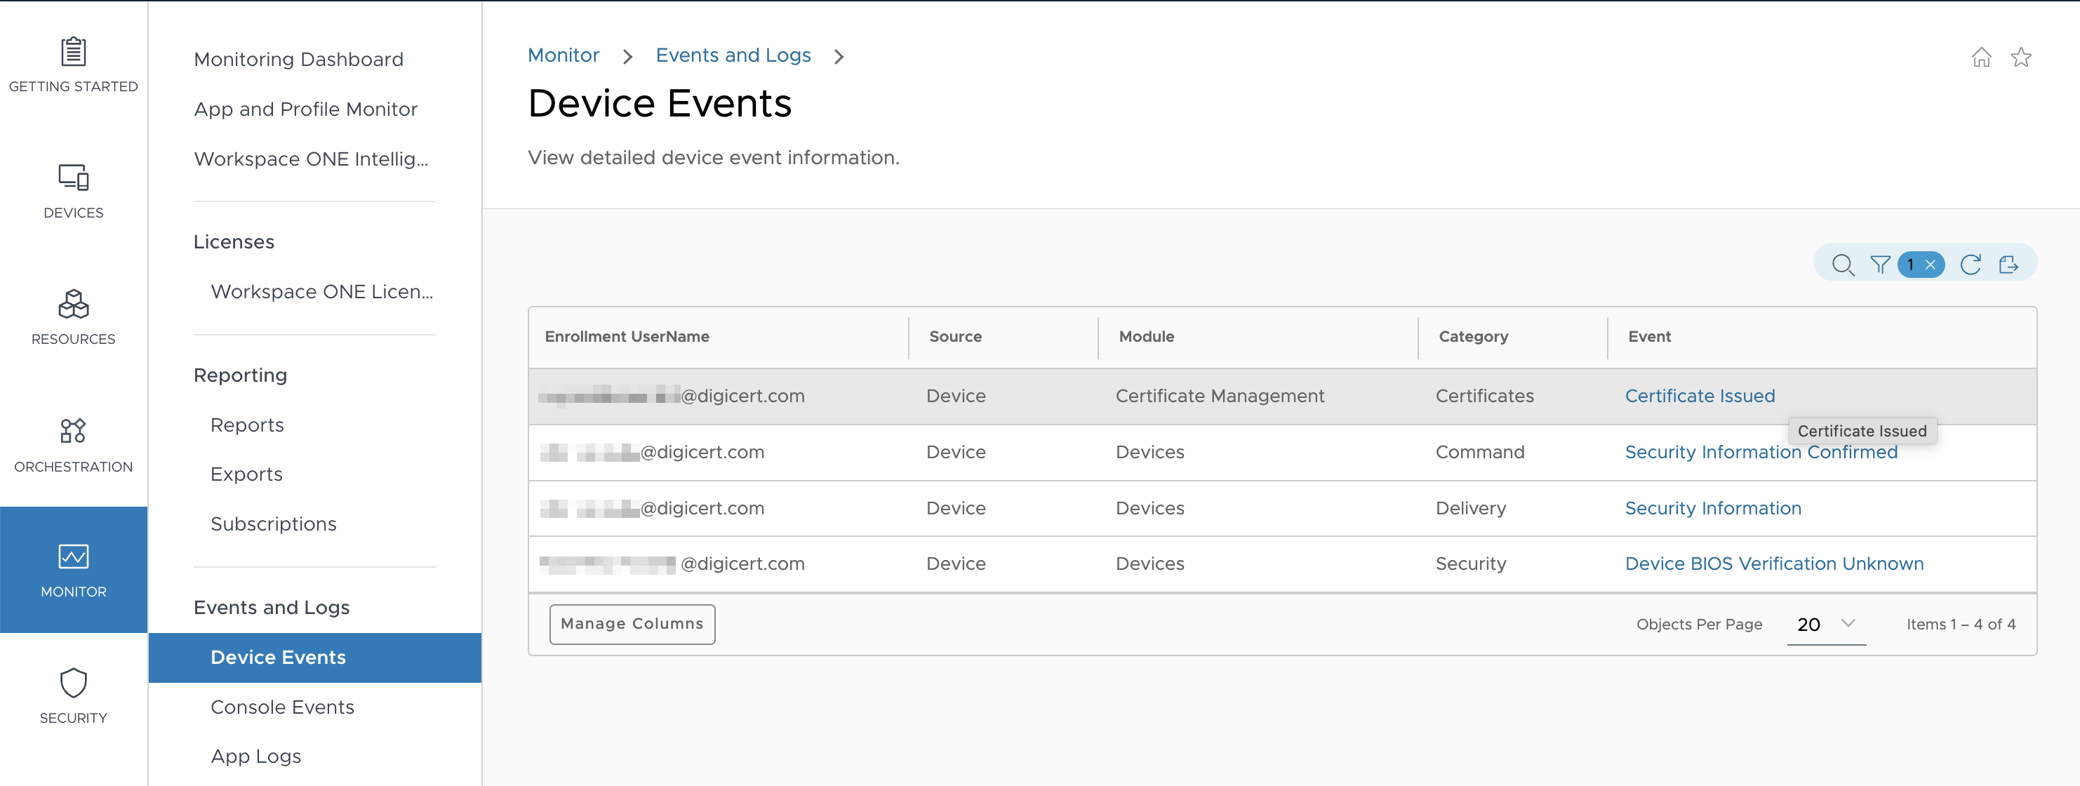This screenshot has height=786, width=2080.
Task: Open the Orchestration section
Action: pyautogui.click(x=74, y=444)
